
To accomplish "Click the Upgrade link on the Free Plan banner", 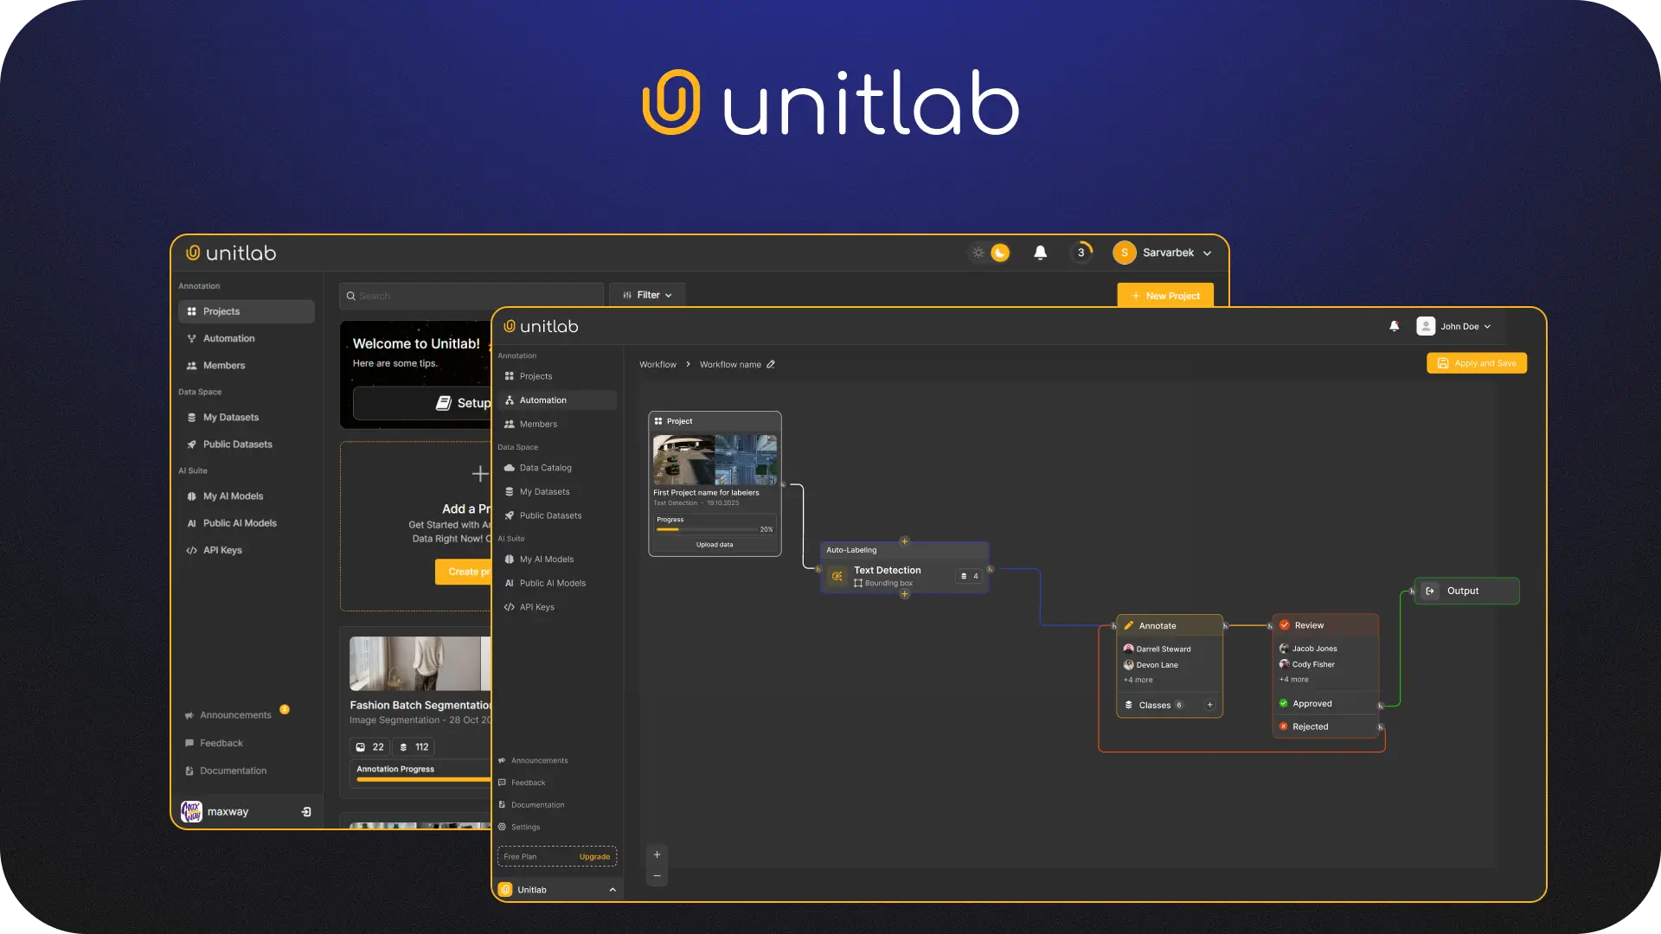I will [x=594, y=856].
